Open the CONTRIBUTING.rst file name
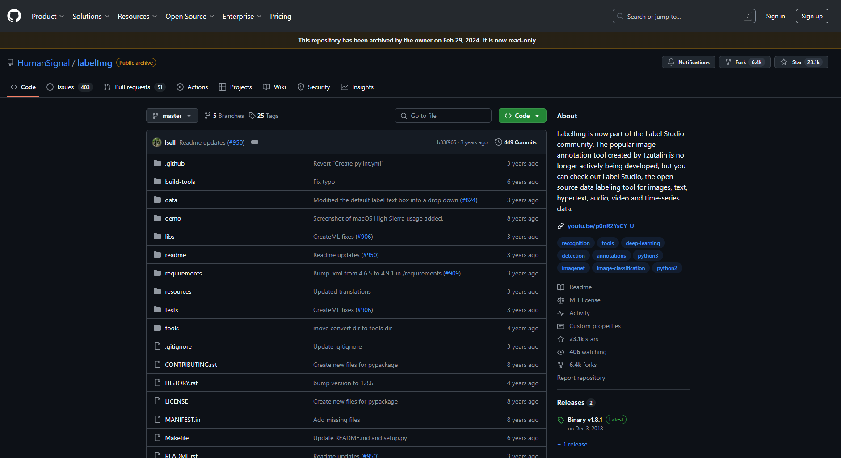 (x=191, y=365)
